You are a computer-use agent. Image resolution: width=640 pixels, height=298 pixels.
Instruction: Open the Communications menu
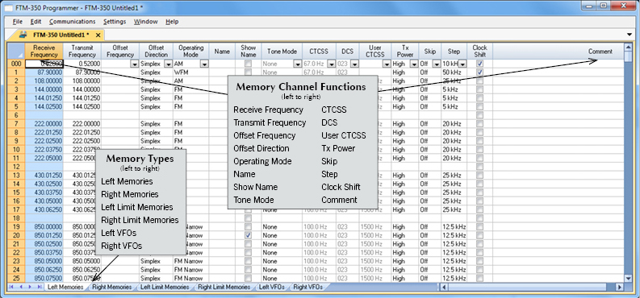click(73, 22)
